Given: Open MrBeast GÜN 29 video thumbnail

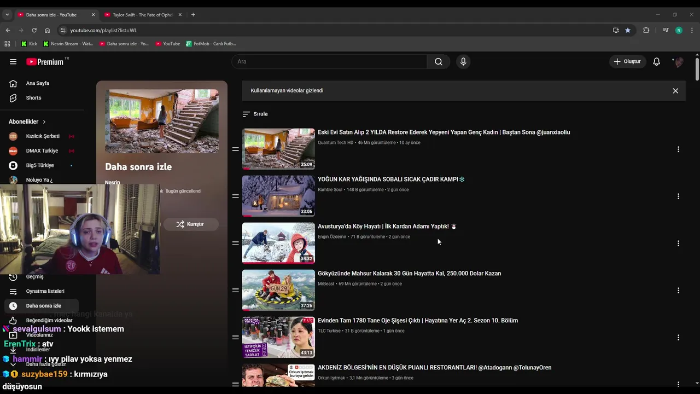Looking at the screenshot, I should point(278,290).
